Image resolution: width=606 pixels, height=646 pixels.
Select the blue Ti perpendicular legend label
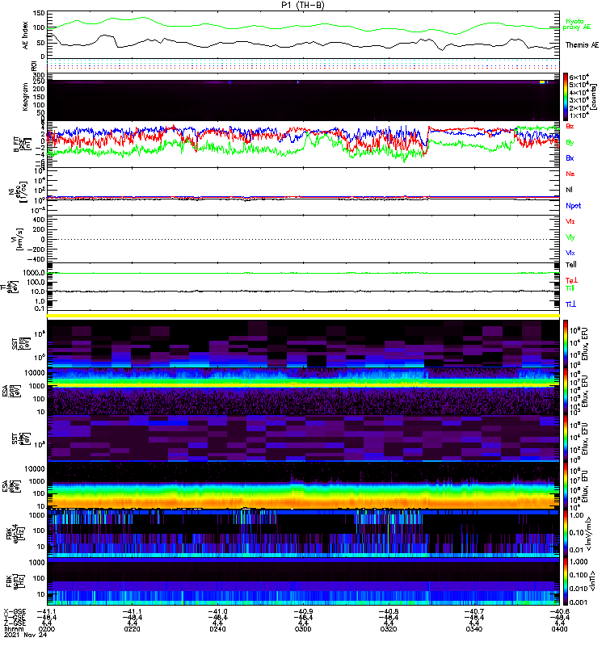[x=570, y=304]
